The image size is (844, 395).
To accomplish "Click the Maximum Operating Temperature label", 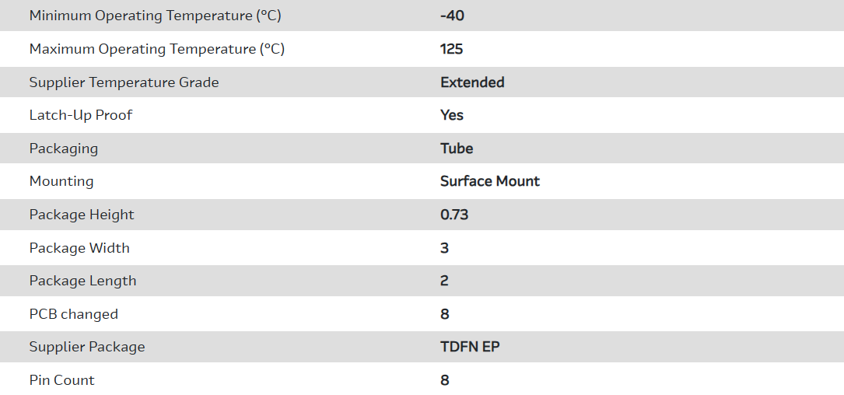I will click(x=156, y=49).
